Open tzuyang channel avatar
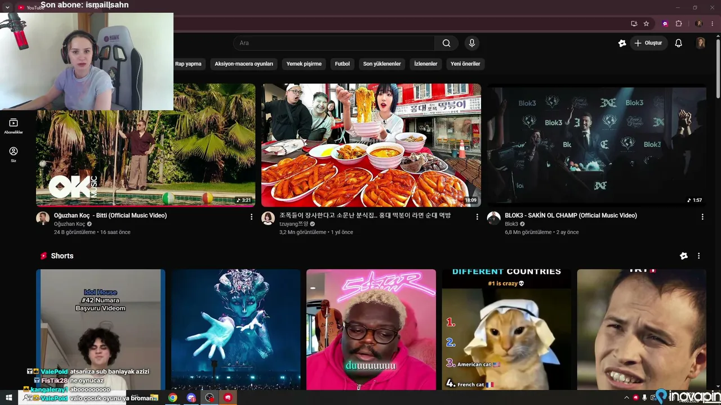Screen dimensions: 721x405 [268, 218]
